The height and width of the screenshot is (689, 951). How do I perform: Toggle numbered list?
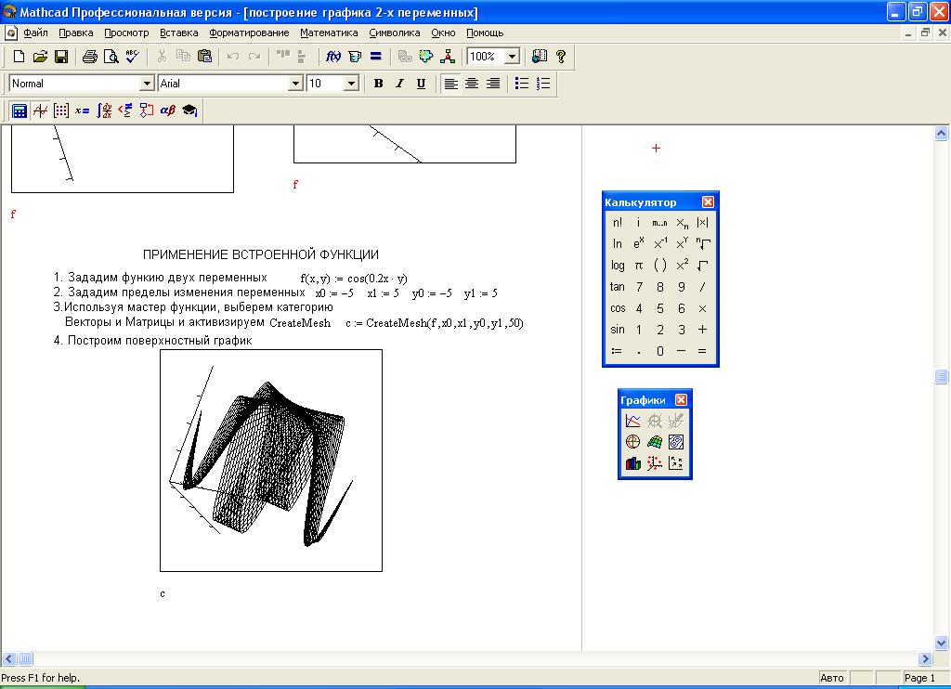pos(543,84)
